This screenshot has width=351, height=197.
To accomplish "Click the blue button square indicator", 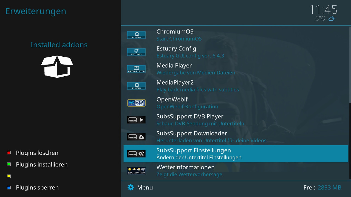I will [x=9, y=188].
